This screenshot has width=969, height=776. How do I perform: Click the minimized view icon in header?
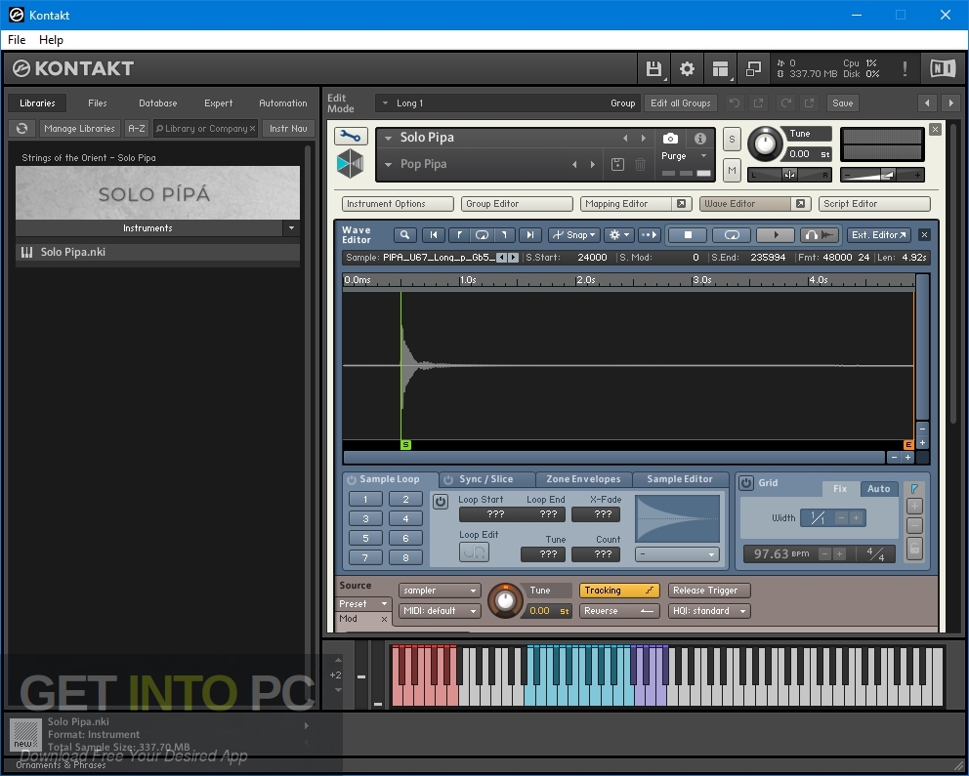[x=753, y=68]
